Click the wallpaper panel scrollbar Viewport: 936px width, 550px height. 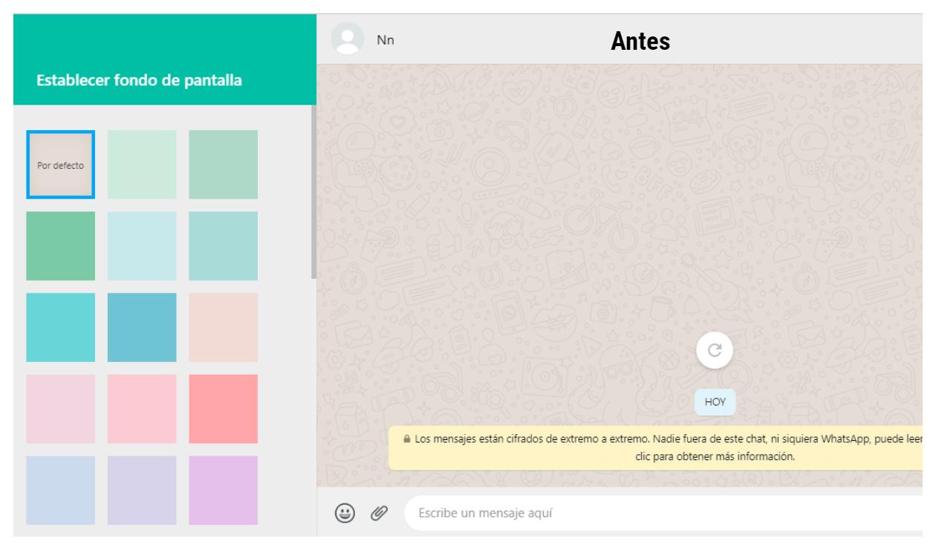[313, 192]
